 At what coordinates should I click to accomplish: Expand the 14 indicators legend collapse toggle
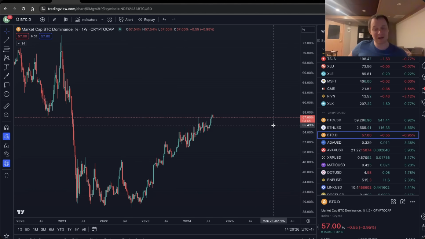pos(21,43)
